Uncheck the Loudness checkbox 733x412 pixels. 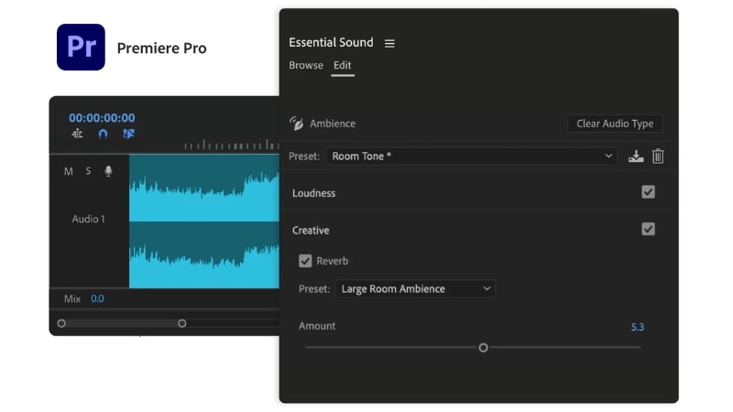tap(648, 192)
